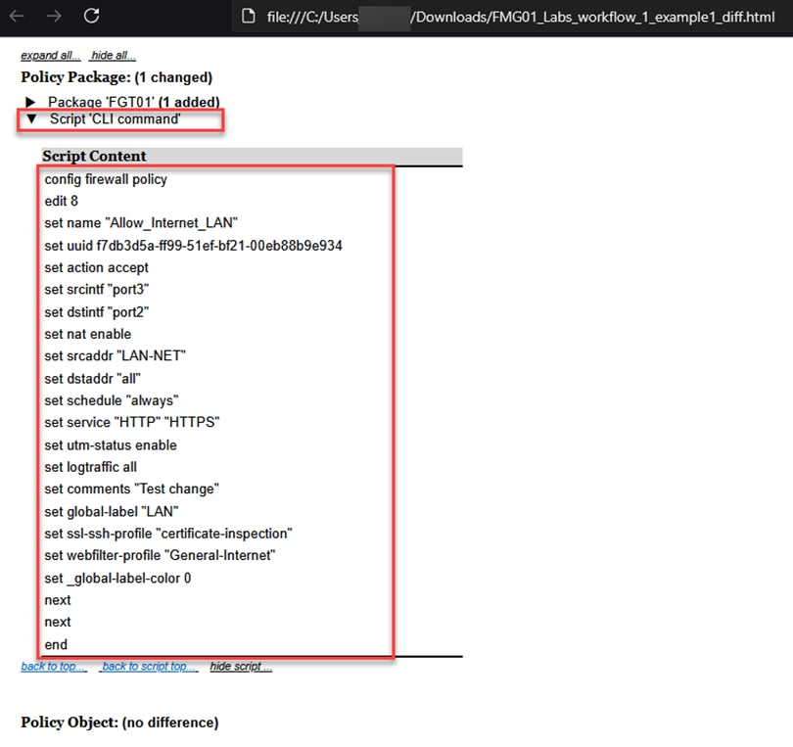Click the 'Policy Package: (1 changed)' heading
Image resolution: width=793 pixels, height=747 pixels.
point(117,77)
